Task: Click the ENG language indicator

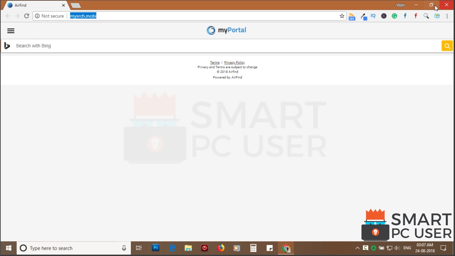Action: [x=407, y=248]
